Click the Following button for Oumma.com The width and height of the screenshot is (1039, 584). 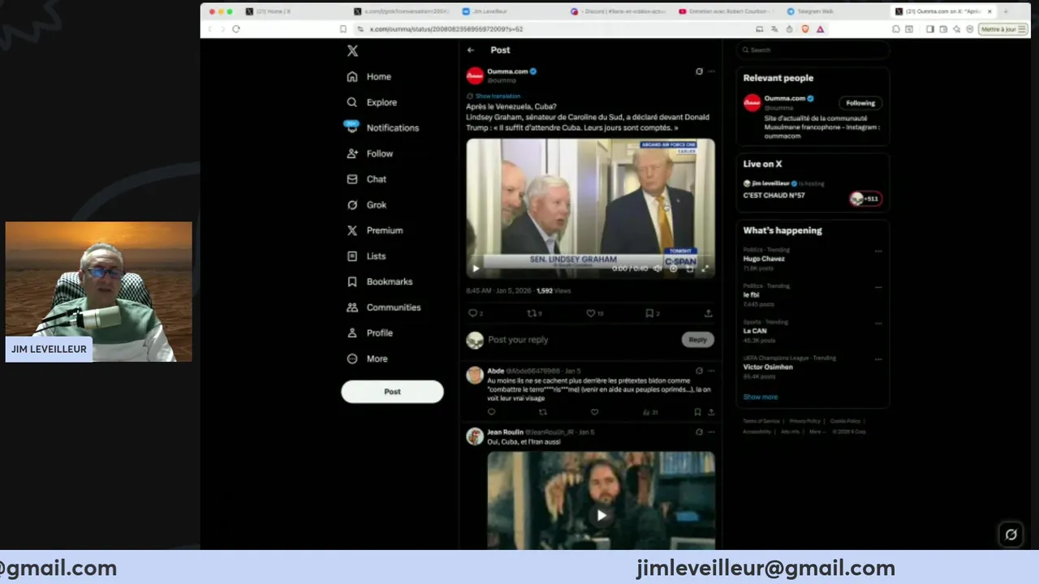pos(860,103)
